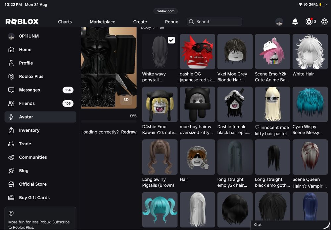Click the Official Store shop icon
331x230 pixels.
tap(11, 184)
